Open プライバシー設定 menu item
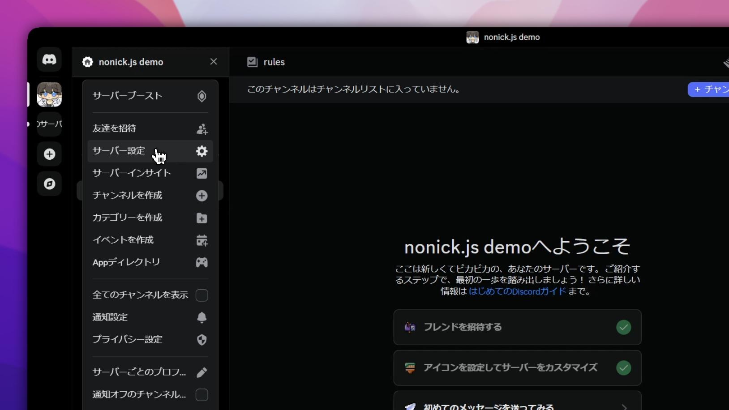Screen dimensions: 729x410 [150, 340]
